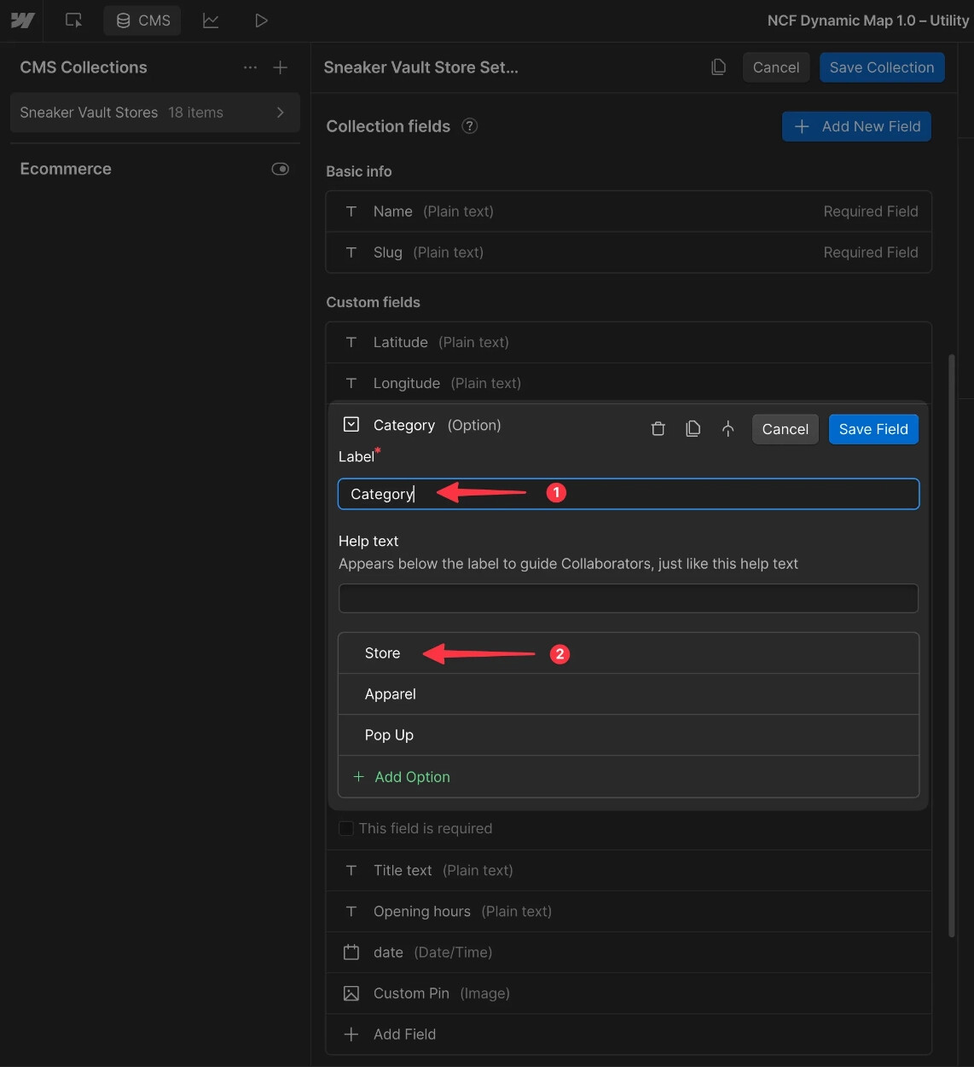Open CMS Collections more options menu
This screenshot has height=1067, width=974.
click(x=250, y=67)
